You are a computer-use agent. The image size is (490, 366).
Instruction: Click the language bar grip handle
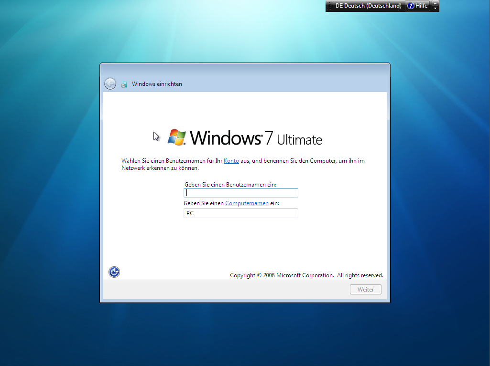[329, 6]
